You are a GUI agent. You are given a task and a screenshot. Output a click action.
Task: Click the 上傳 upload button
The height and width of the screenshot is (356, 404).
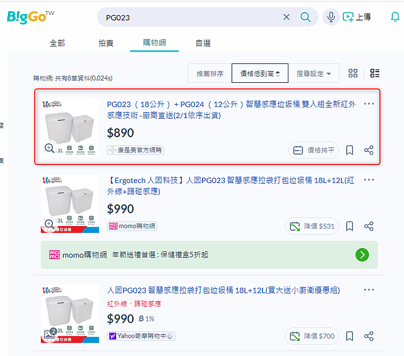click(x=357, y=17)
